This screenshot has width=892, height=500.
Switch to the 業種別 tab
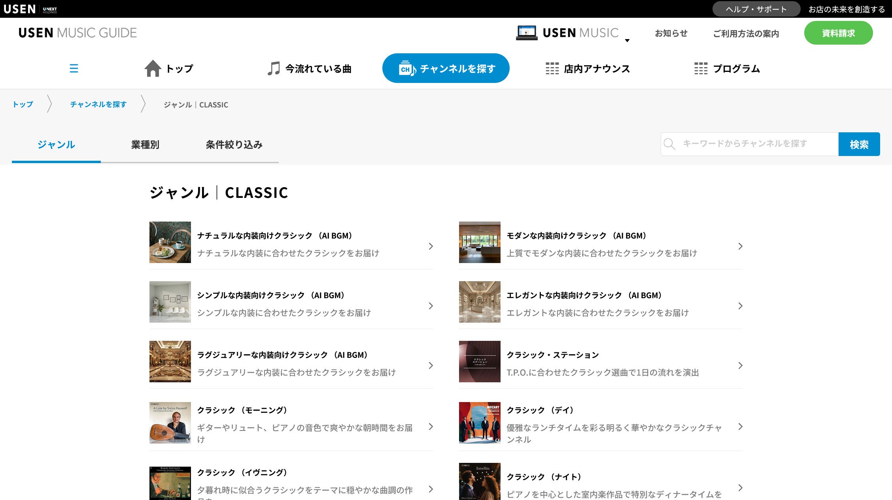145,145
